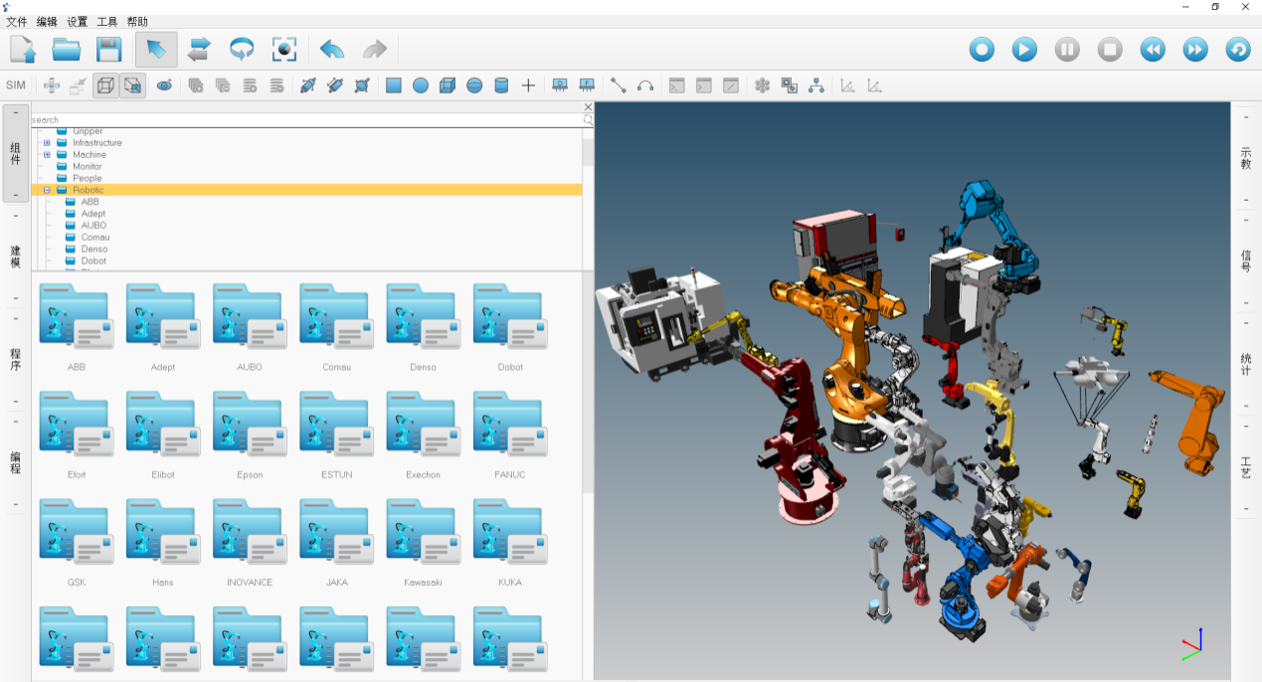1262x682 pixels.
Task: Click the Save file floppy disk icon
Action: click(x=108, y=49)
